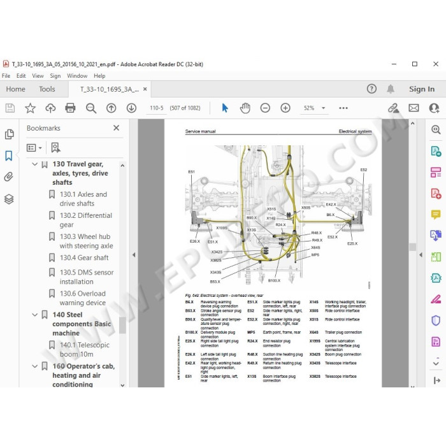This screenshot has width=446, height=446.
Task: Go to previous page arrow
Action: click(111, 108)
